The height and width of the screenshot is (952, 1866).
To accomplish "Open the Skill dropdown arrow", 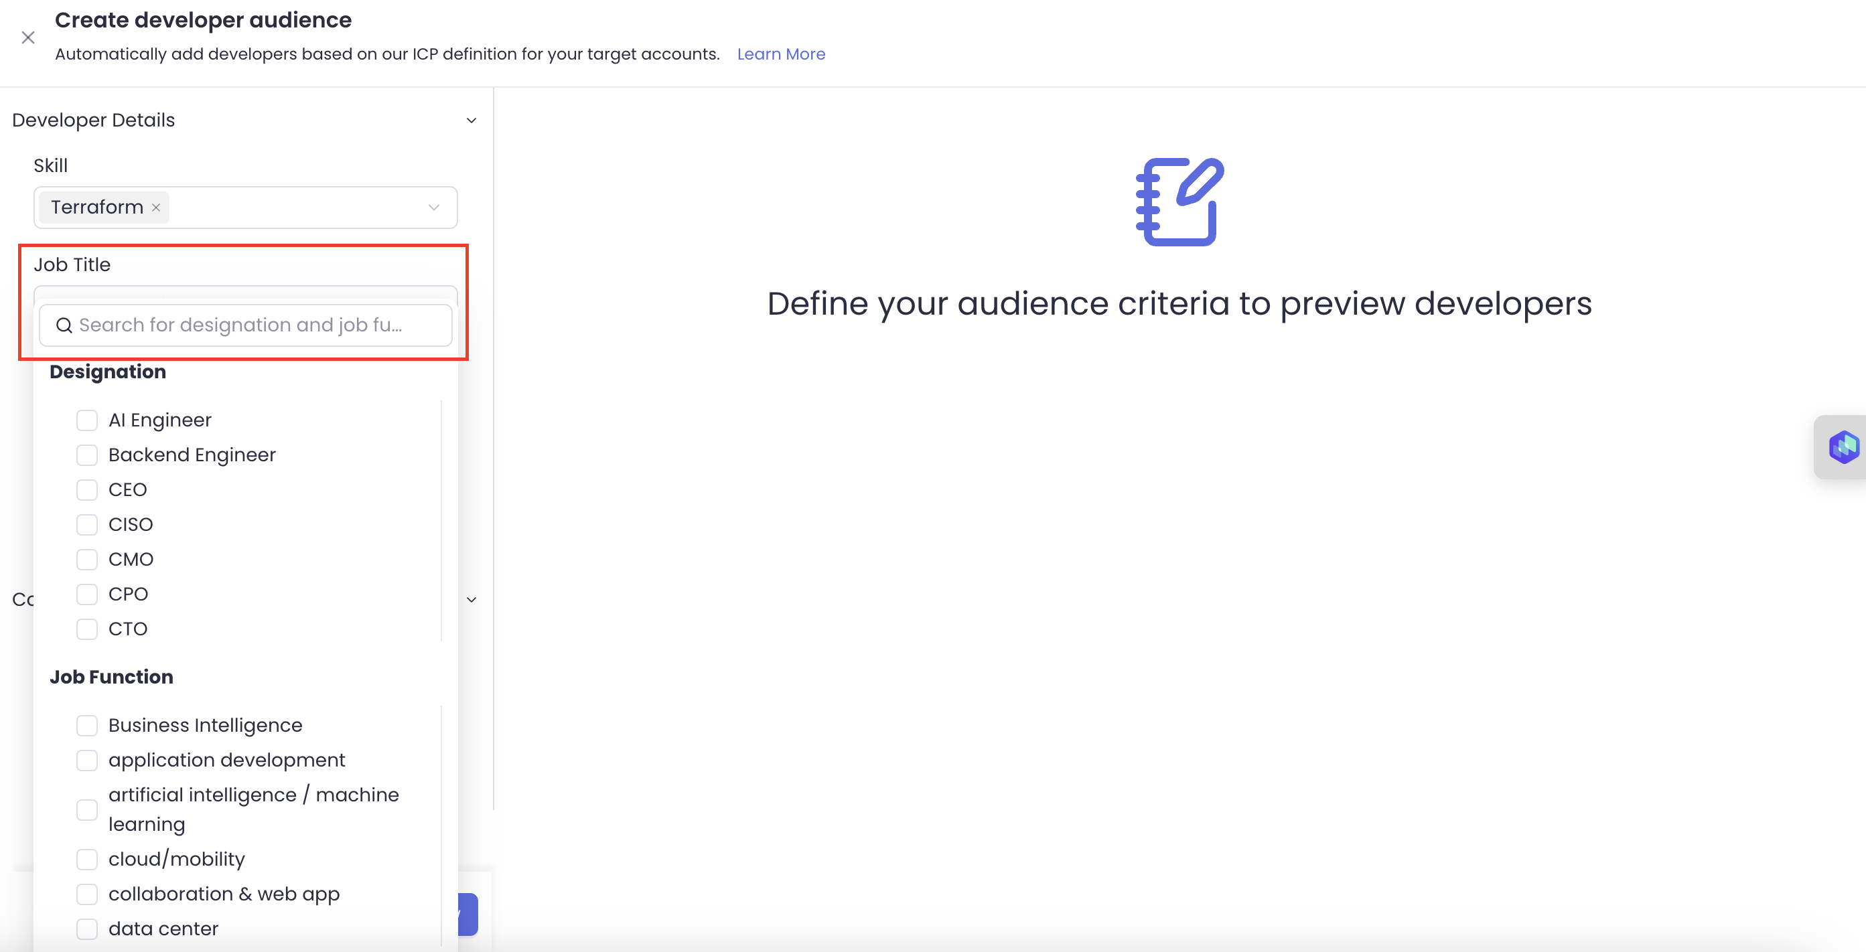I will (x=434, y=208).
